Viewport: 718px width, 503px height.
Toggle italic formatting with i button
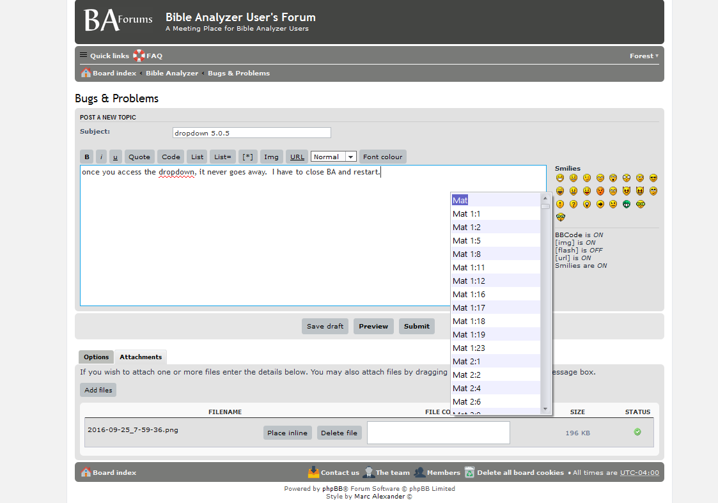tap(101, 157)
